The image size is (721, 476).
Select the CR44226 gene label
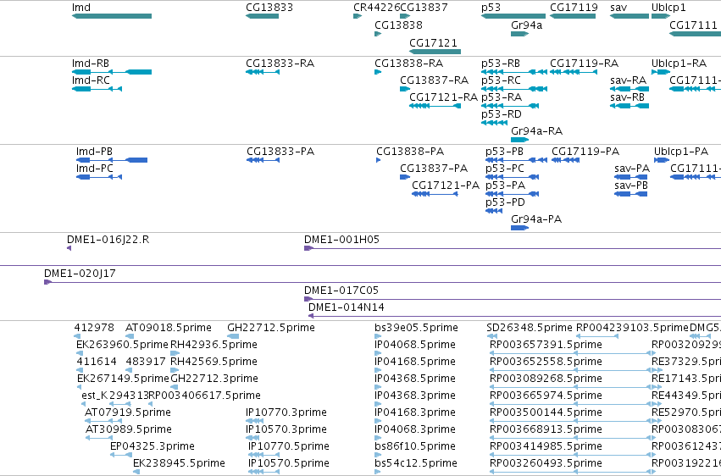376,8
